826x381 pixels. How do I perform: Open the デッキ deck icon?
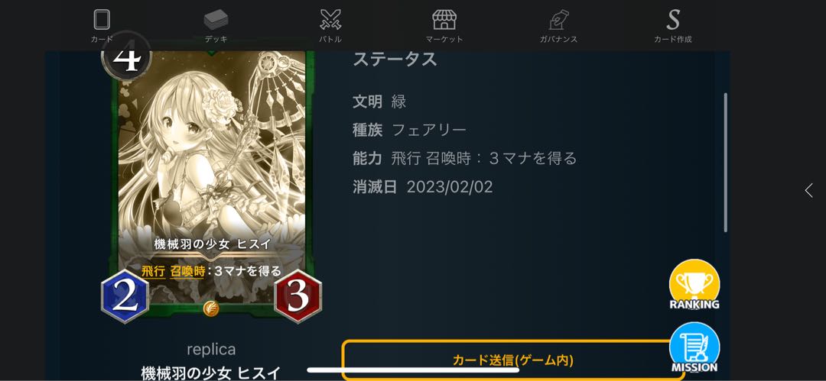pos(216,20)
